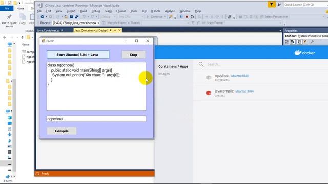Click the diagnostic tools icon after Continue
Viewport: 328px width, 184px height.
click(171, 17)
